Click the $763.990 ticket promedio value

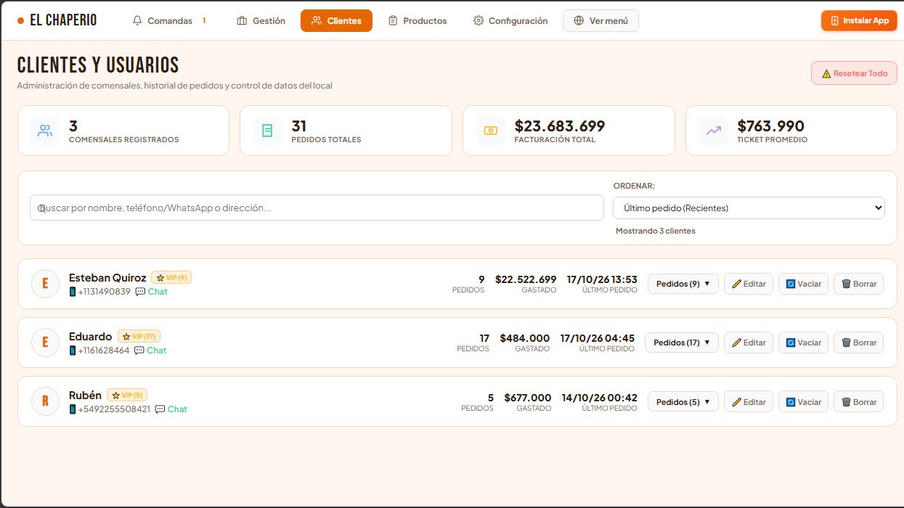pyautogui.click(x=770, y=126)
